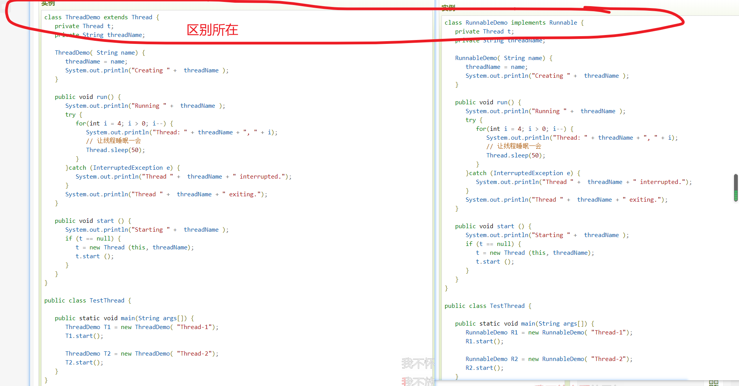739x386 pixels.
Task: Click the '// 让线程睡眠一会' comment in the RunnableDemo code
Action: 514,146
